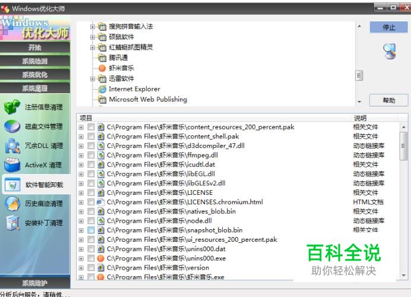Click the 帮助 help button
The image size is (411, 297).
[x=388, y=100]
